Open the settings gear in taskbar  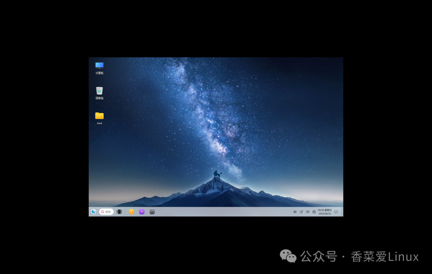click(x=152, y=212)
